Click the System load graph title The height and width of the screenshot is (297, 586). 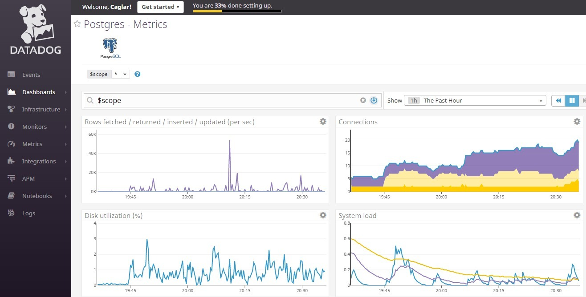[x=358, y=216]
